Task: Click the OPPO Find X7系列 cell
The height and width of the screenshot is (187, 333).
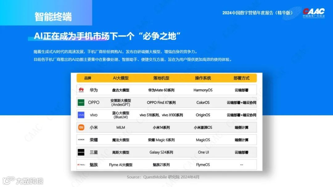Action: (x=161, y=102)
